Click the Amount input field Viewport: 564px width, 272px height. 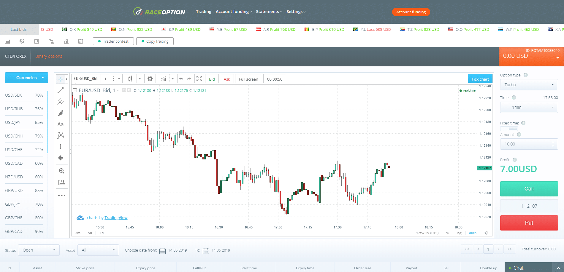[525, 144]
